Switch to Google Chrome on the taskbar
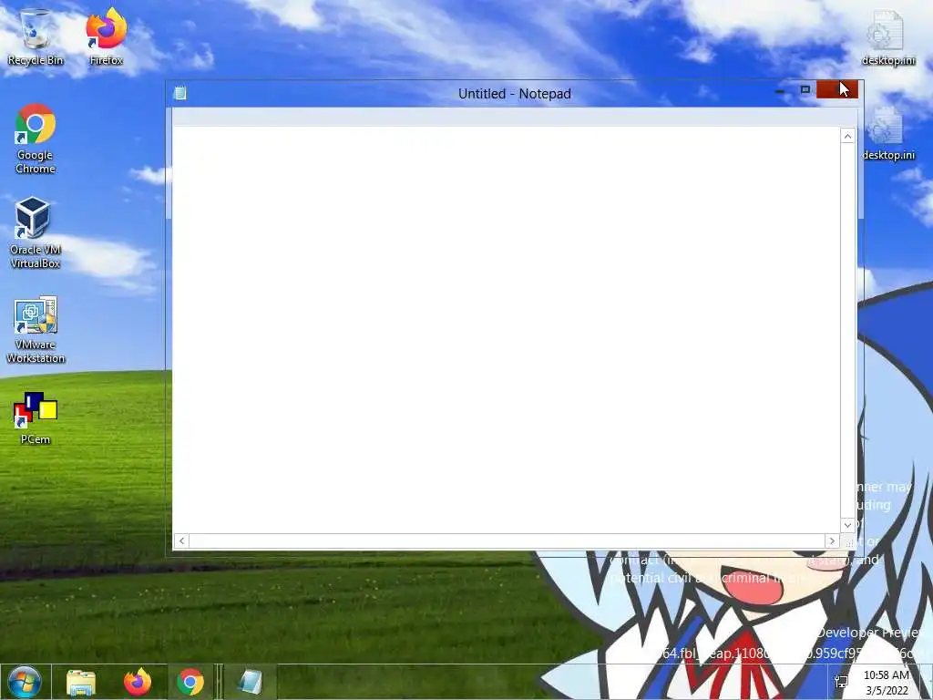Image resolution: width=933 pixels, height=700 pixels. pos(190,682)
